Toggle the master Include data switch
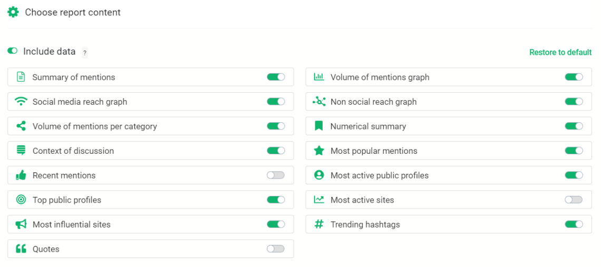 point(12,51)
